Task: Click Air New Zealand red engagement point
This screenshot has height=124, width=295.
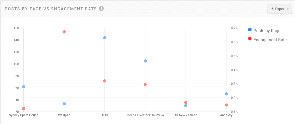Action: (x=186, y=102)
